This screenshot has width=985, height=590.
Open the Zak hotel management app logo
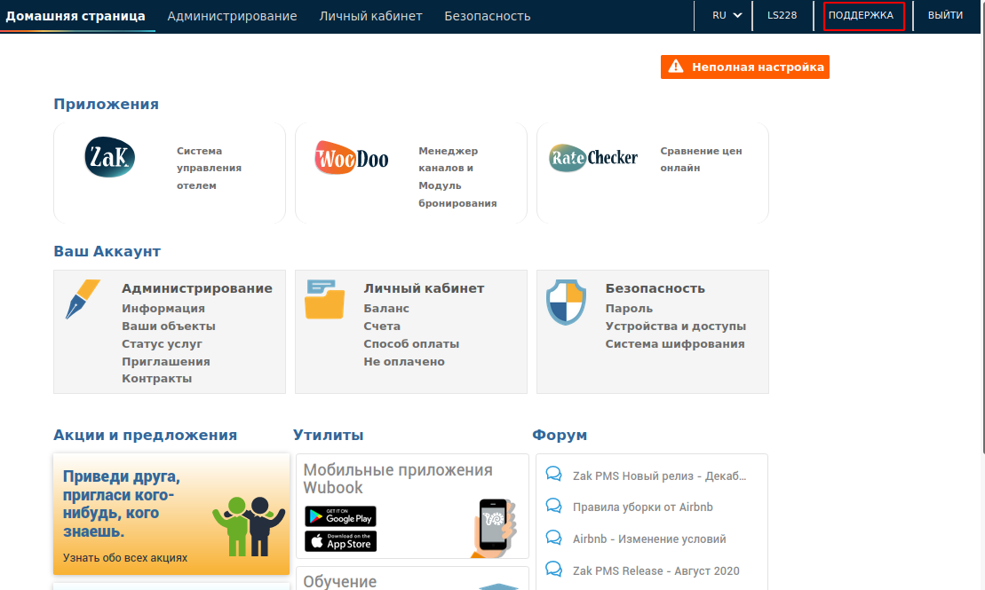(109, 157)
